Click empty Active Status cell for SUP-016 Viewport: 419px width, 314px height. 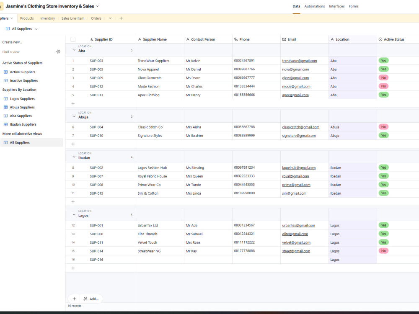click(x=398, y=259)
